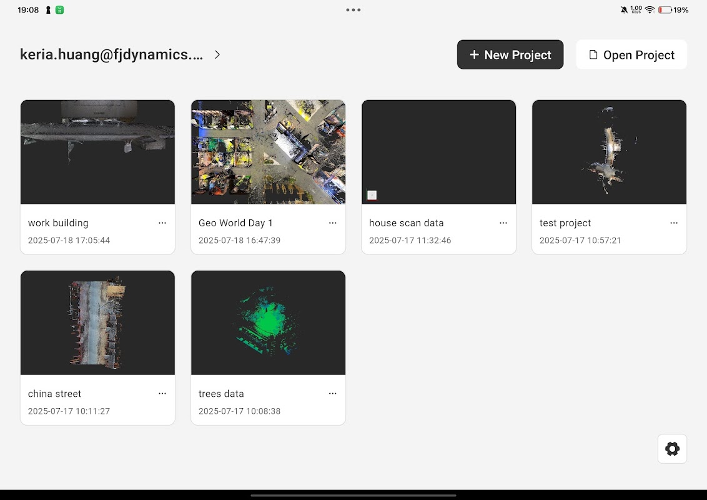The width and height of the screenshot is (707, 500).
Task: Create a New Project
Action: tap(510, 54)
